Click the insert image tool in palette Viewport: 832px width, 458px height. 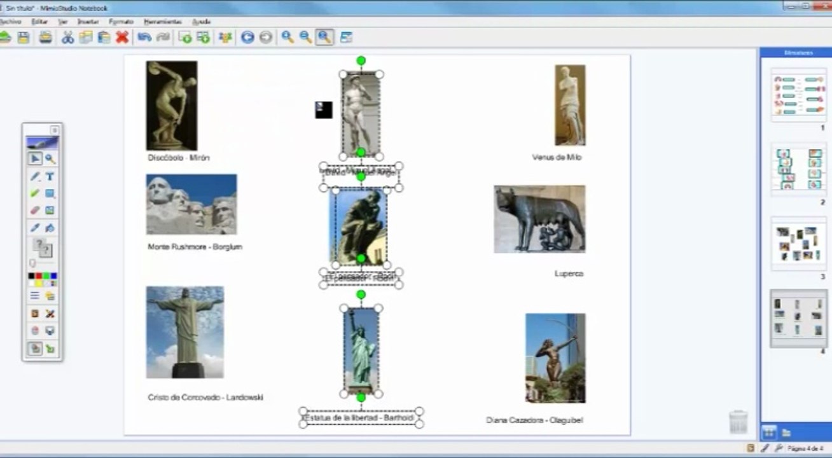(x=50, y=211)
